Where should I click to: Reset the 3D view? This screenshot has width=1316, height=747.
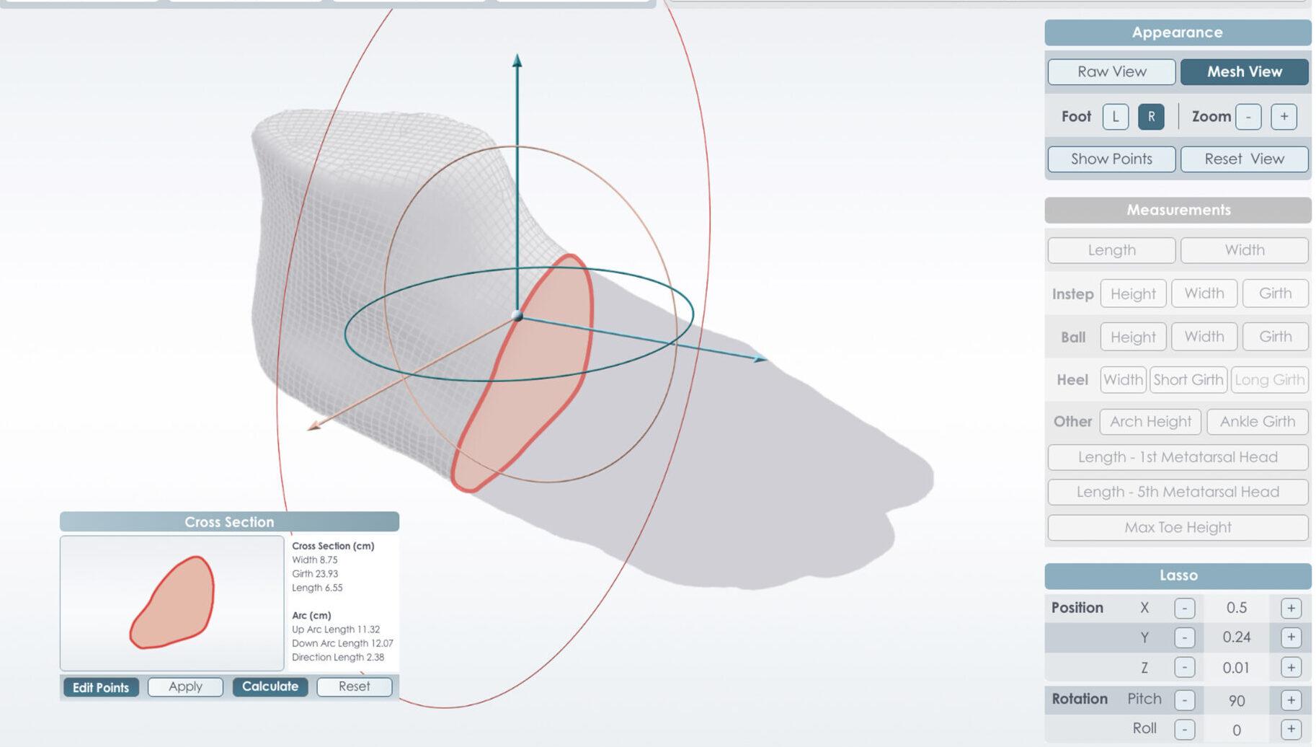1244,159
